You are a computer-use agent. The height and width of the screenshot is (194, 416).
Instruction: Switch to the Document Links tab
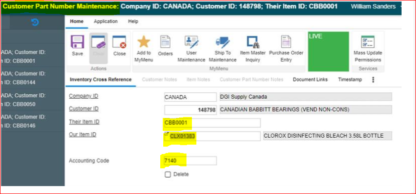[x=310, y=79]
